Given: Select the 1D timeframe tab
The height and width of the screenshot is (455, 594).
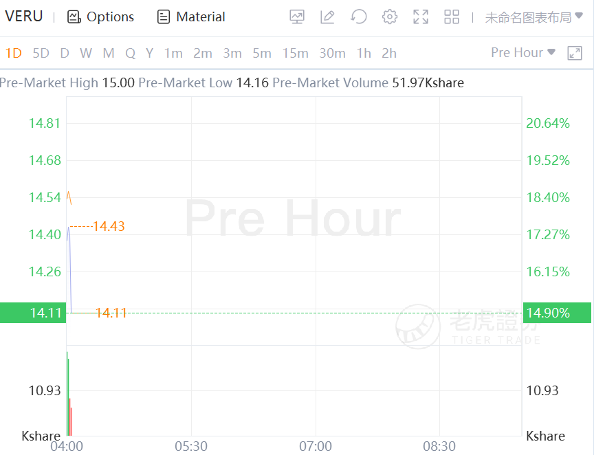Looking at the screenshot, I should tap(14, 53).
